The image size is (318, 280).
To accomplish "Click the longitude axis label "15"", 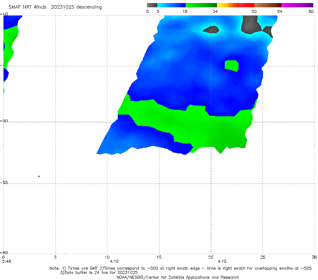I will (159, 257).
